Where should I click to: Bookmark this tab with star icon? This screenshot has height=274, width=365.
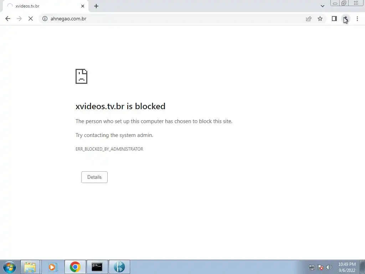click(320, 19)
